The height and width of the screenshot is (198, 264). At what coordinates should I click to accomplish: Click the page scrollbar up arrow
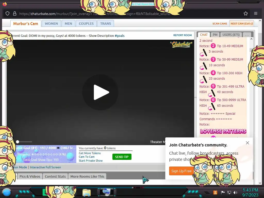[x=260, y=21]
